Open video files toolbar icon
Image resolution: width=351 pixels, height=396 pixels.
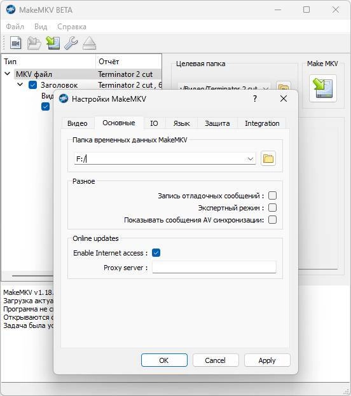pos(16,43)
